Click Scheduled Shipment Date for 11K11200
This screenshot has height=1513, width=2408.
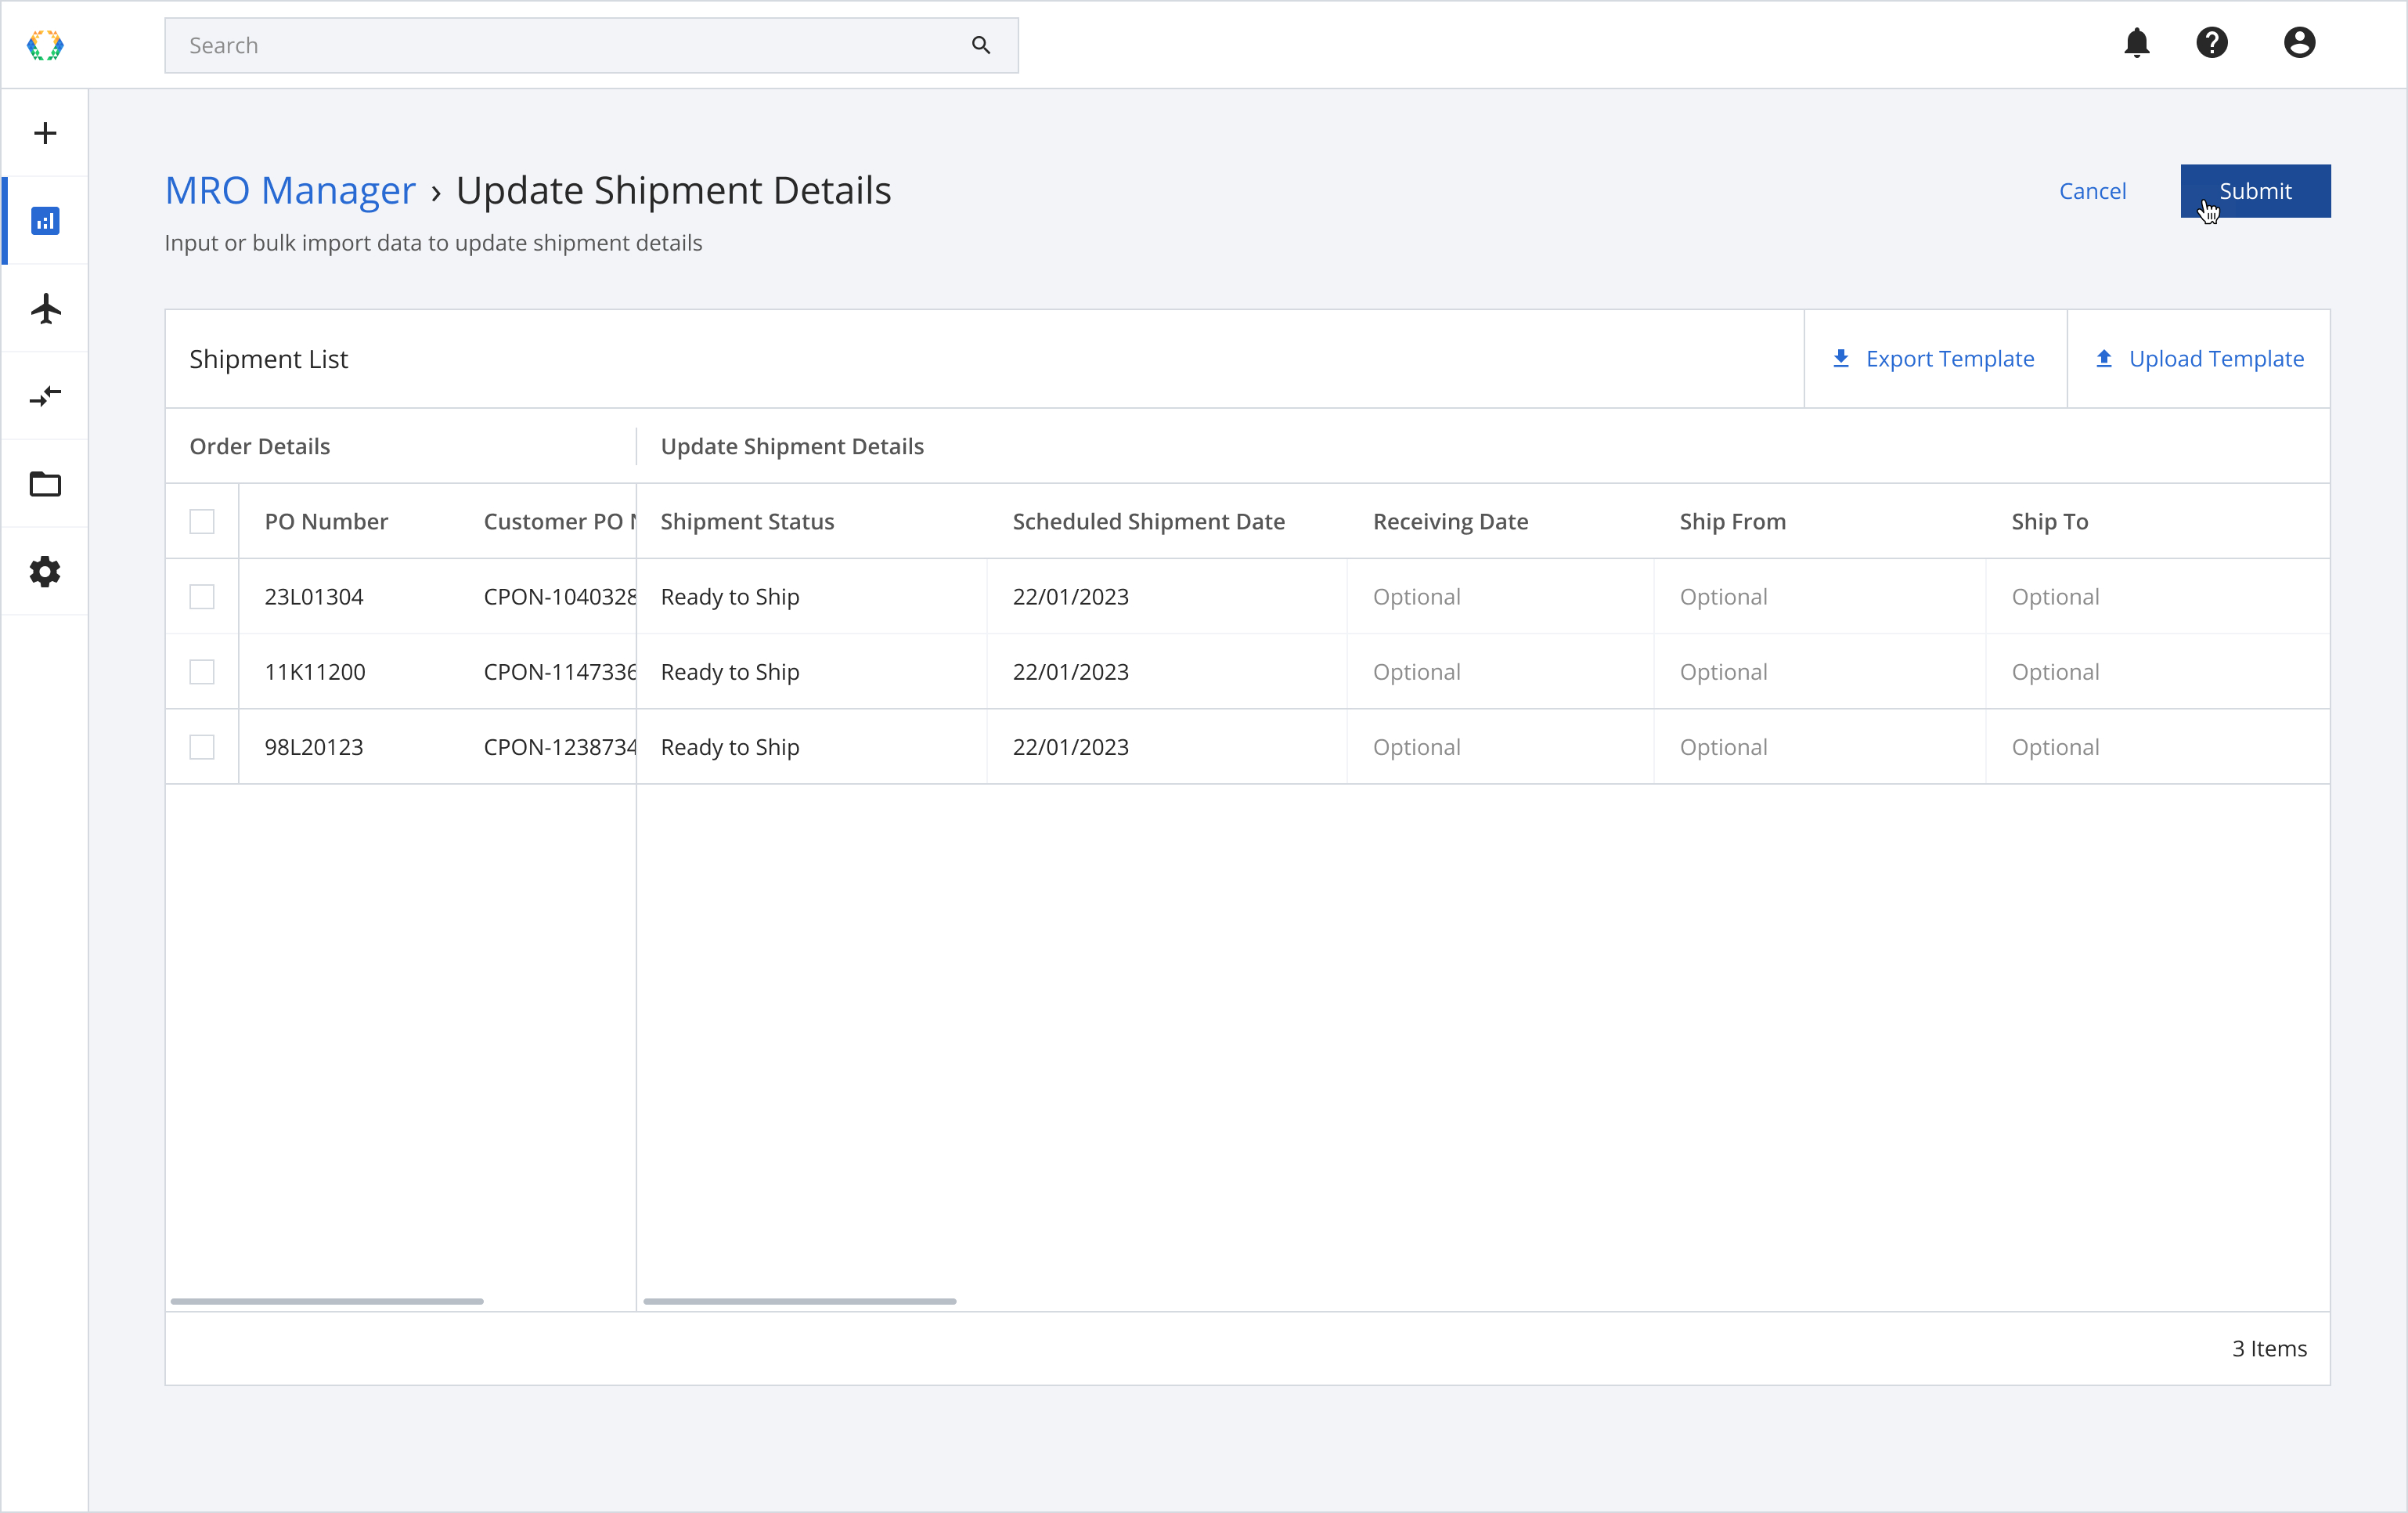tap(1167, 671)
